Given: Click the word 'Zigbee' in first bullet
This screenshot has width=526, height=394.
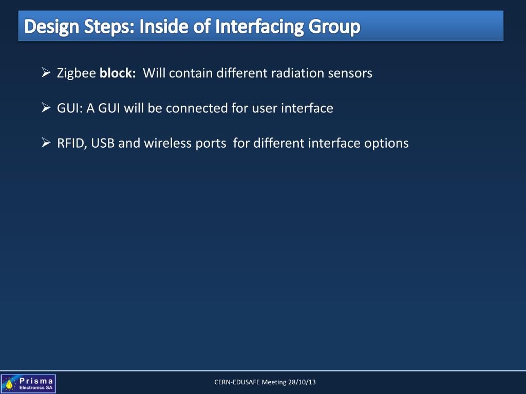Looking at the screenshot, I should pos(76,73).
